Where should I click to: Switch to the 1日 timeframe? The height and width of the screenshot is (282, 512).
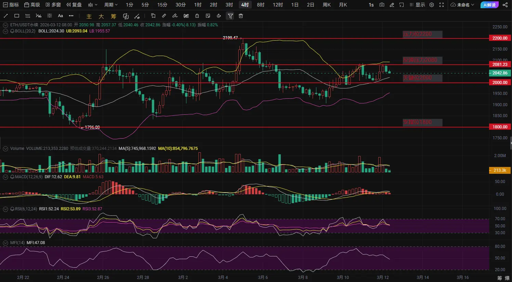(295, 5)
